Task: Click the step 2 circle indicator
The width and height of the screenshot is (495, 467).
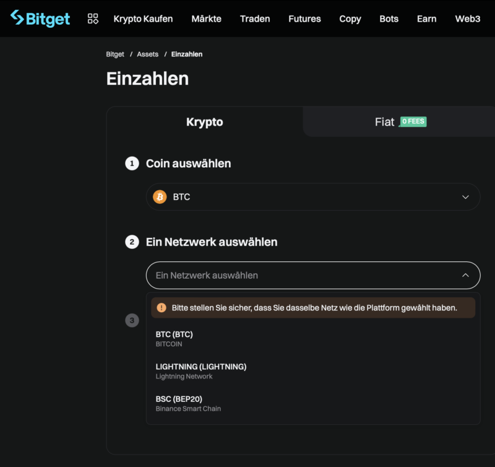Action: tap(132, 242)
